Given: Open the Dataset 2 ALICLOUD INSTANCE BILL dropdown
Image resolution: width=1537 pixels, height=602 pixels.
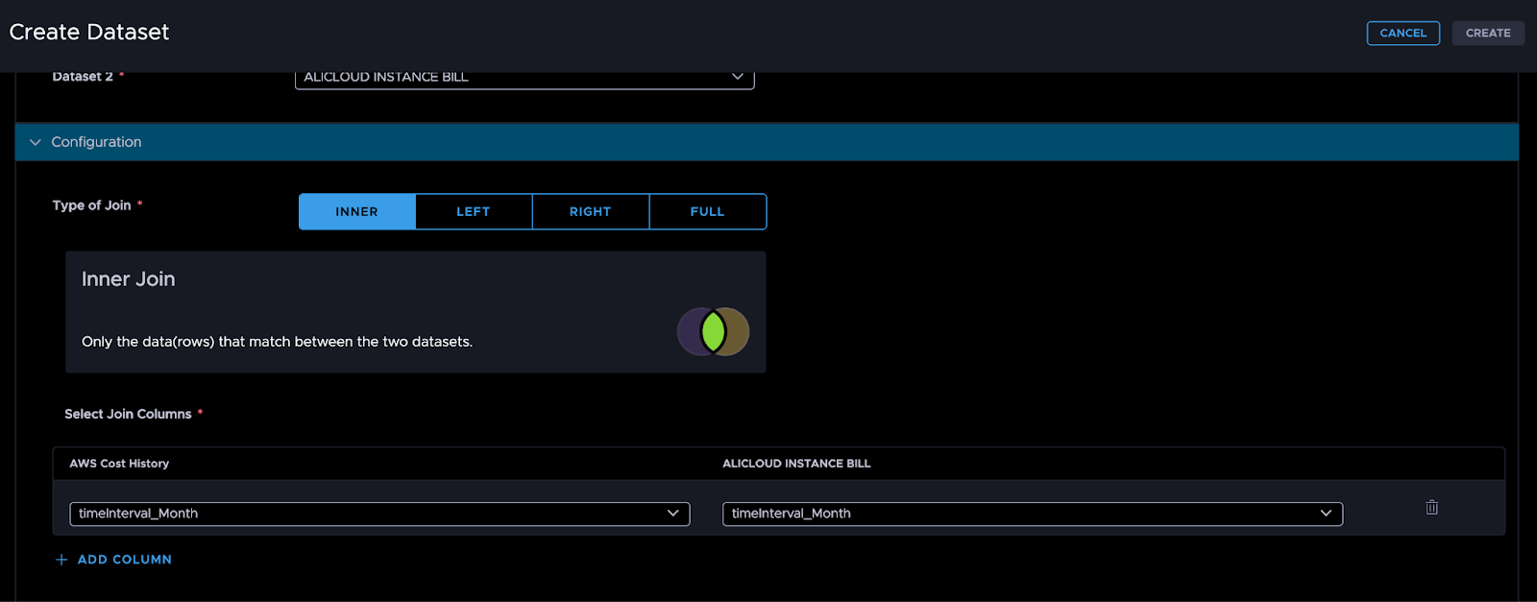Looking at the screenshot, I should point(525,77).
